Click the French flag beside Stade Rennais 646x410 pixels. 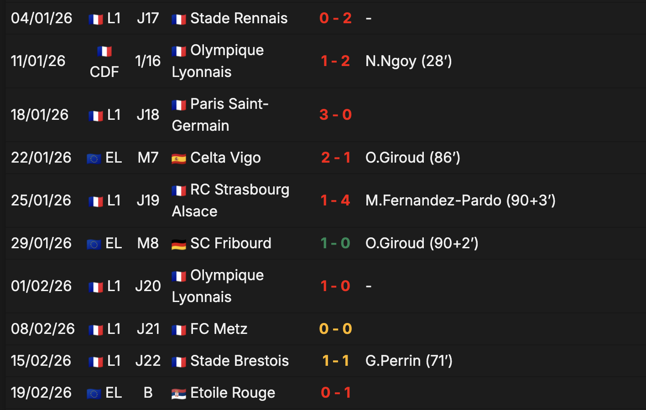(178, 19)
